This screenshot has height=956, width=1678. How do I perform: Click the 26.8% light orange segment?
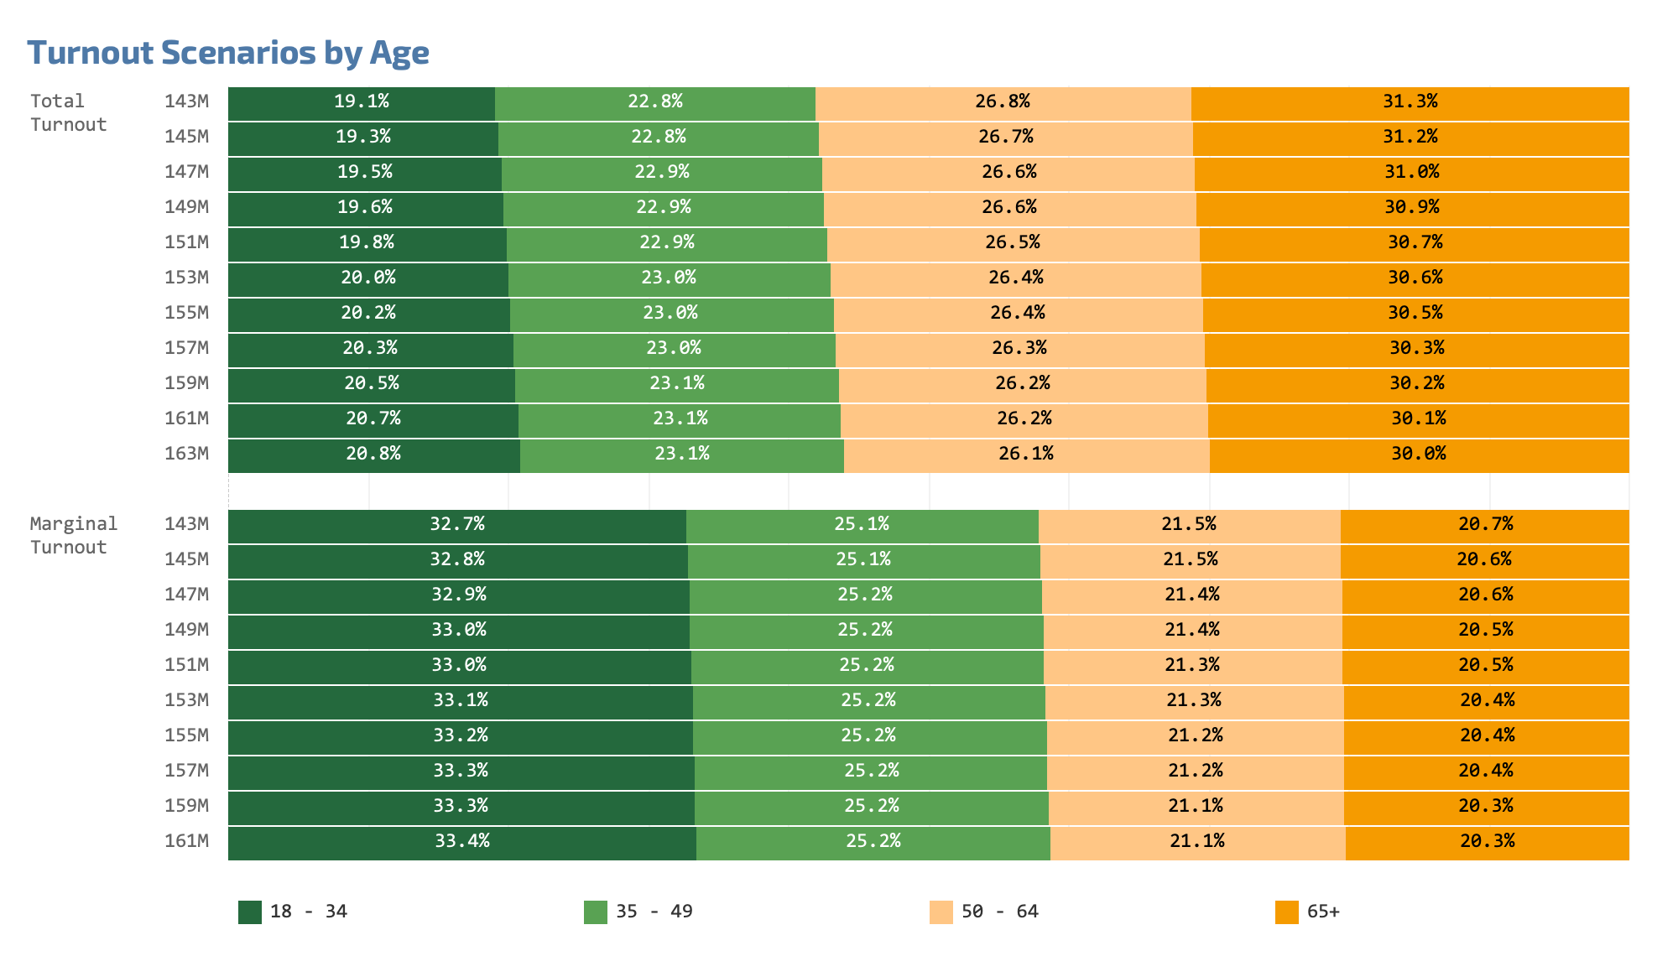[x=1003, y=102]
